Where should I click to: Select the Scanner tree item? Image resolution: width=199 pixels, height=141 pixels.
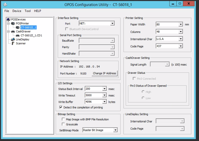point(21,43)
